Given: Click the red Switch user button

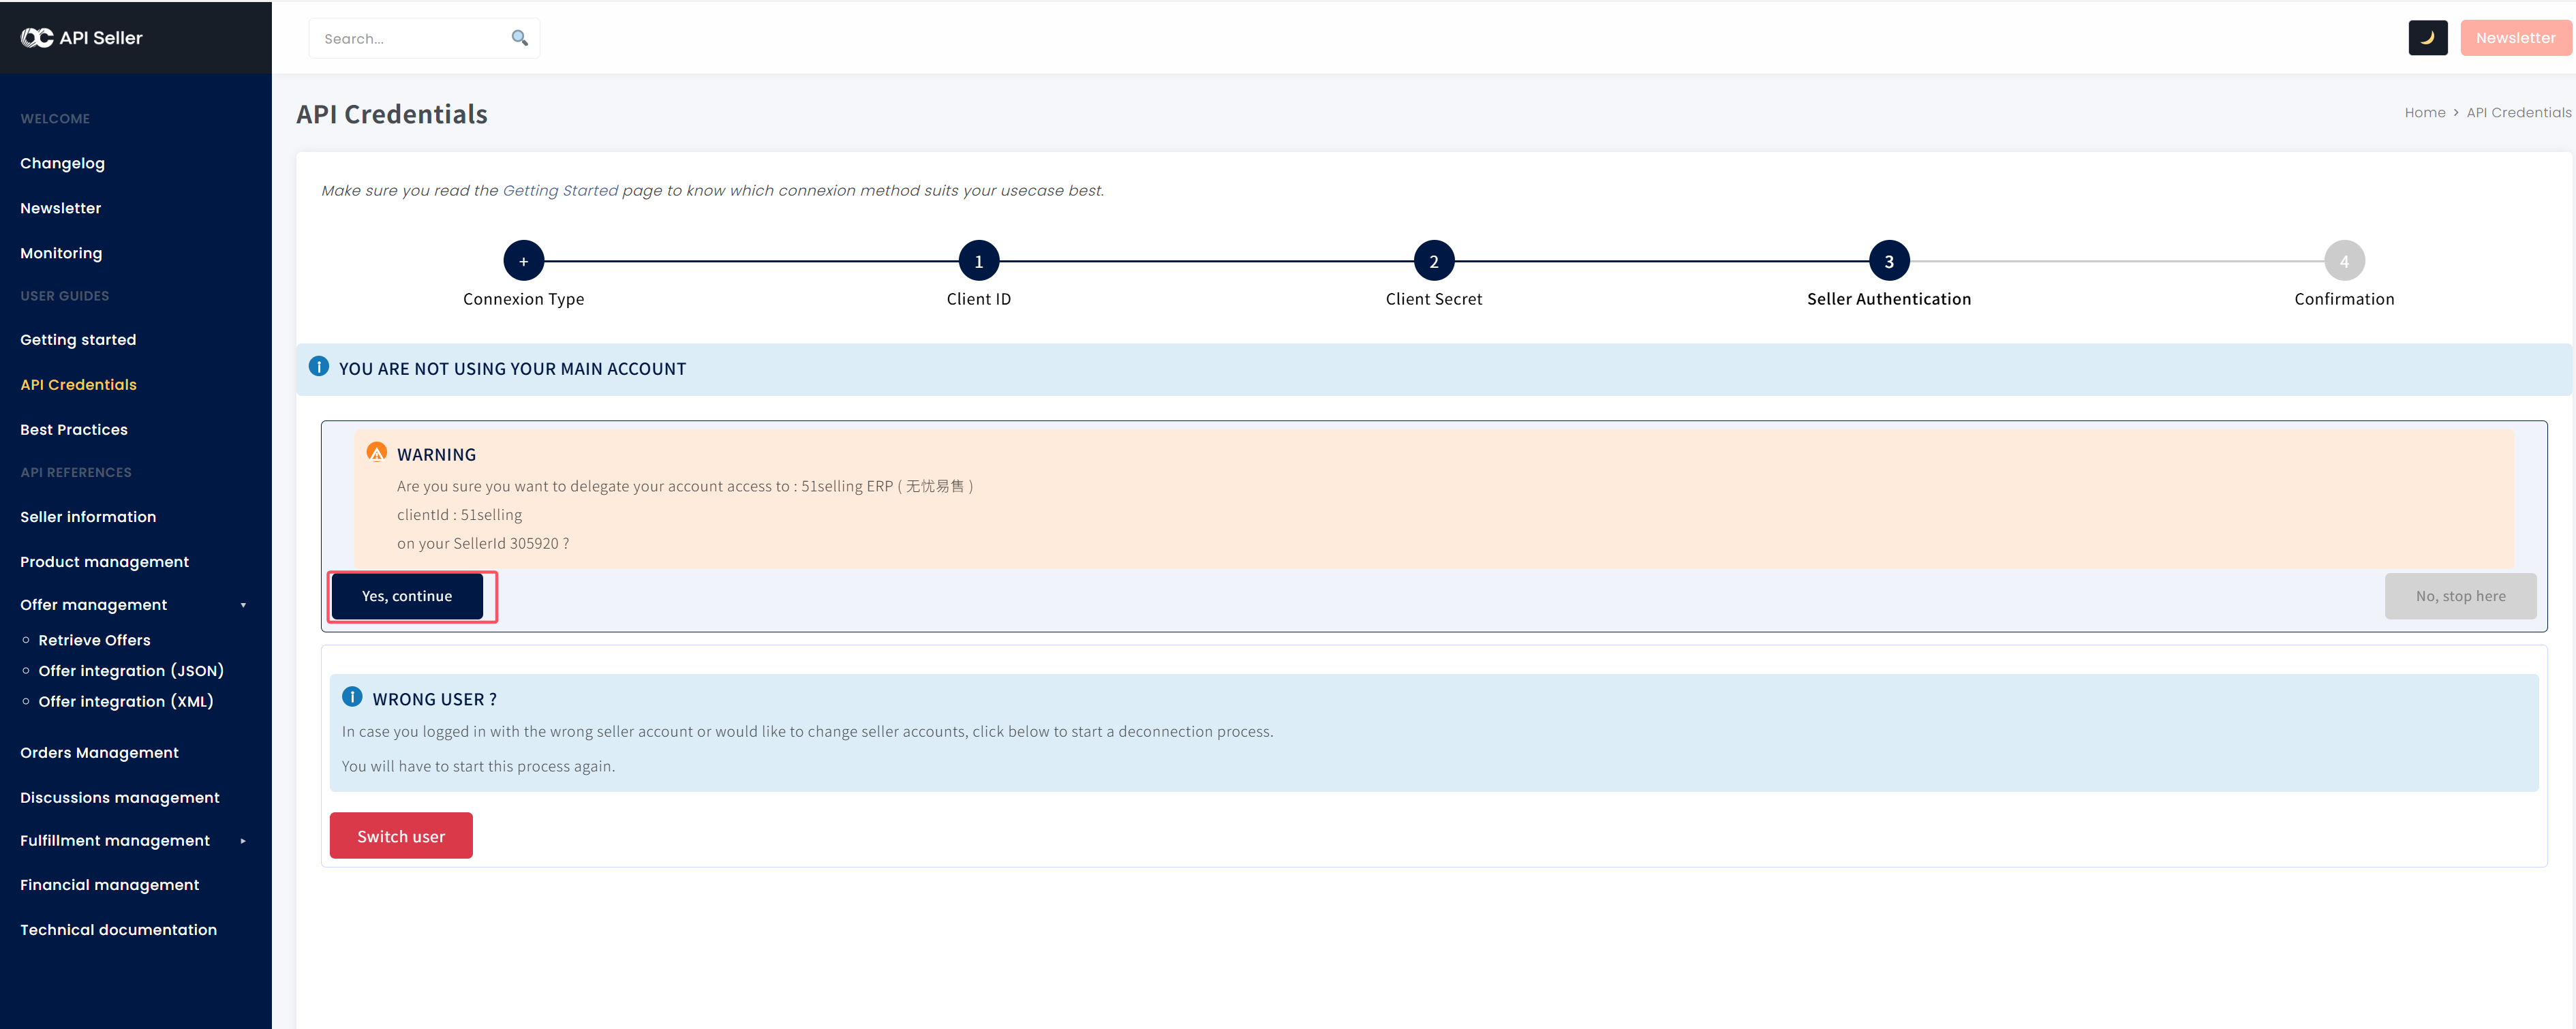Looking at the screenshot, I should pyautogui.click(x=401, y=835).
